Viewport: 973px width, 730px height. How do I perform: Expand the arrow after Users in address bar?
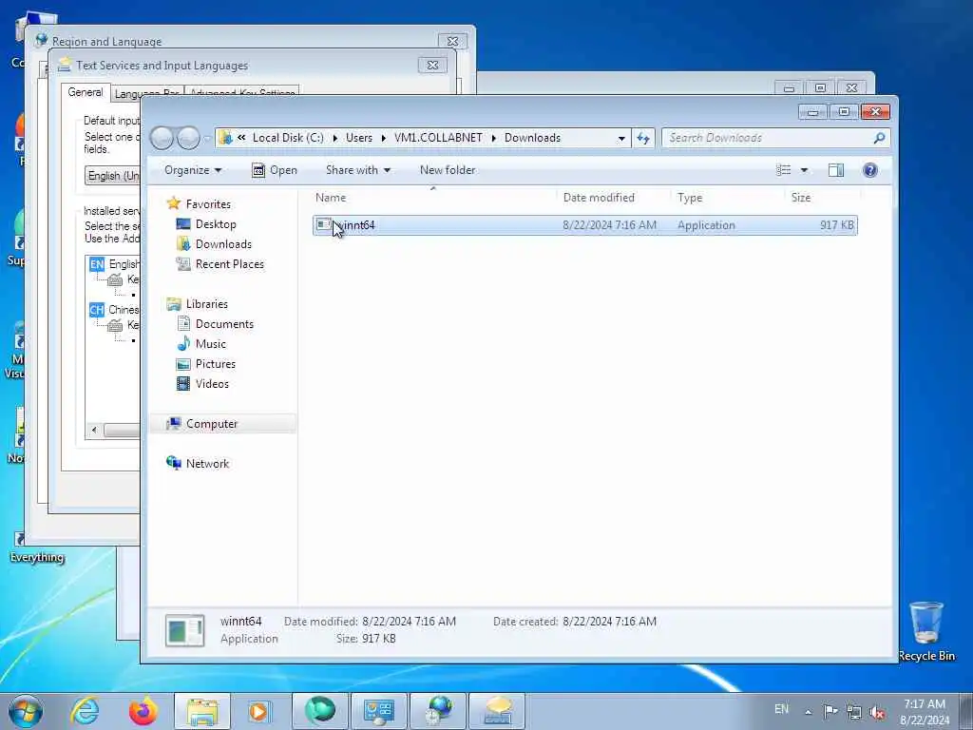point(384,138)
